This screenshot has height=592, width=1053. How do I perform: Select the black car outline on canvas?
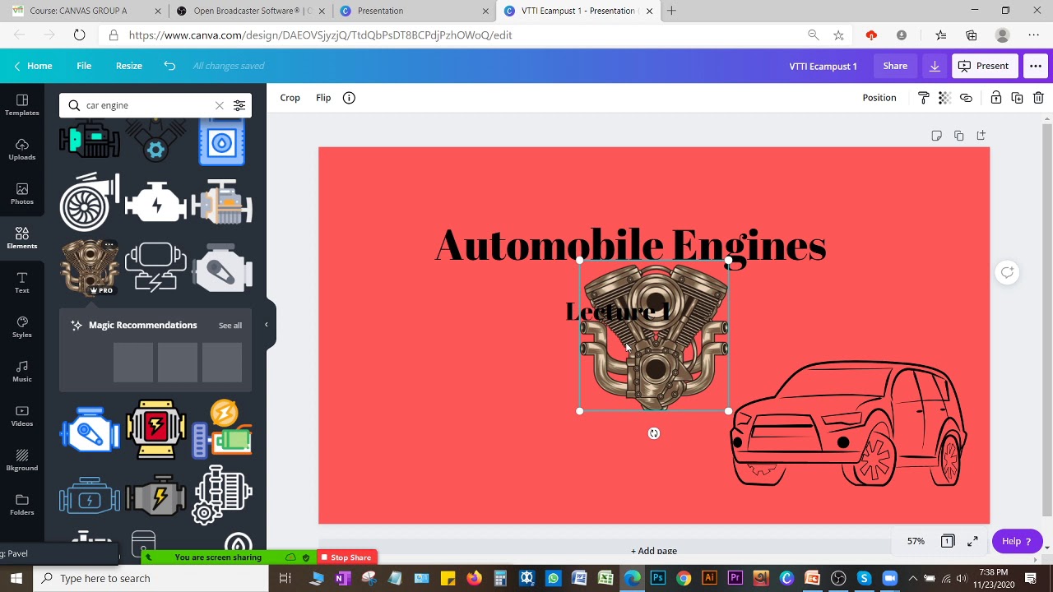[x=849, y=423]
